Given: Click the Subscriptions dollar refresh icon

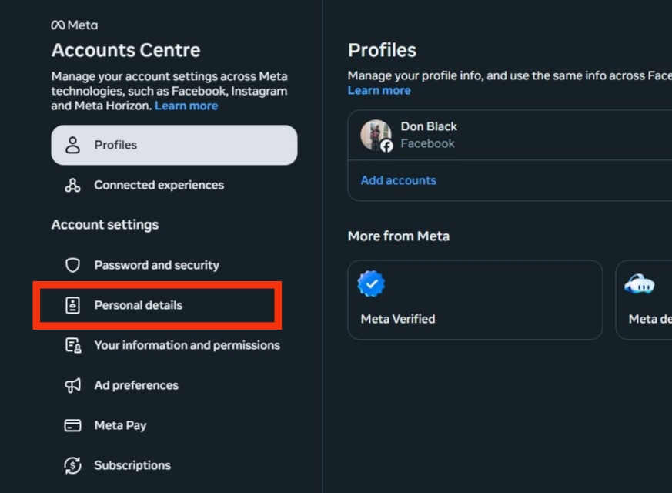Looking at the screenshot, I should [x=72, y=465].
